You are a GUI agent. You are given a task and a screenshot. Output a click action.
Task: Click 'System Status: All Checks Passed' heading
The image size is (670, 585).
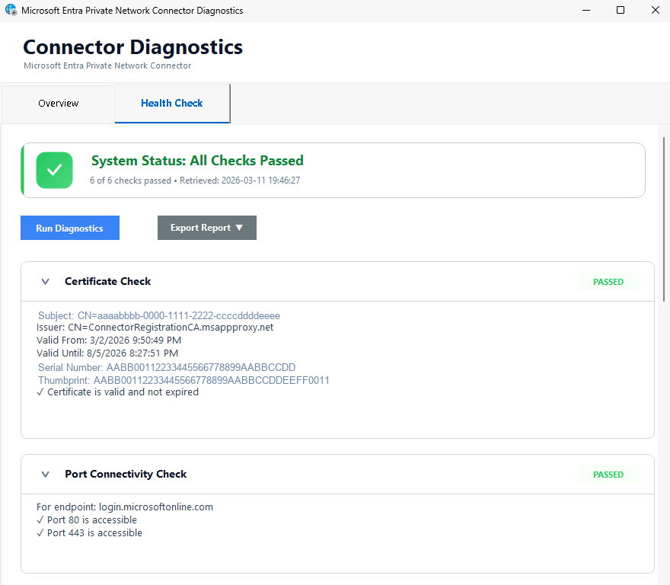coord(197,161)
